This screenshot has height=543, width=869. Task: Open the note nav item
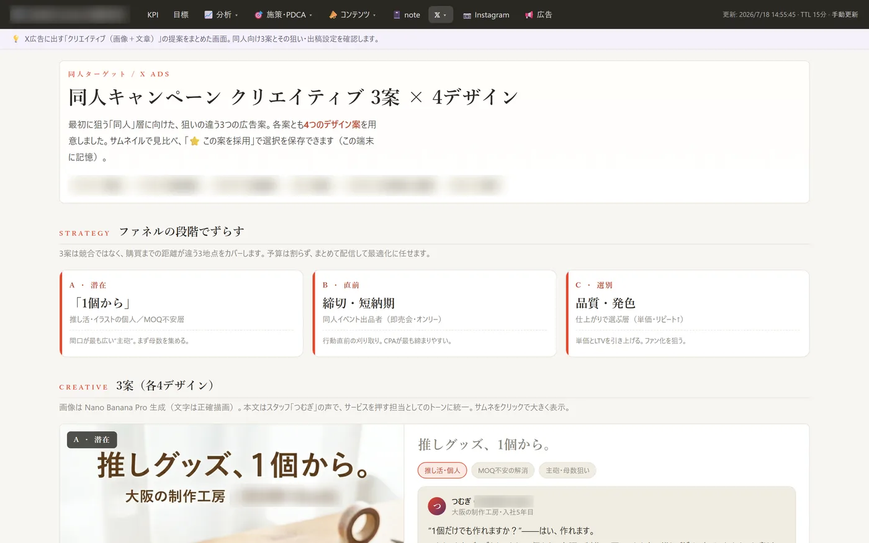(x=407, y=15)
